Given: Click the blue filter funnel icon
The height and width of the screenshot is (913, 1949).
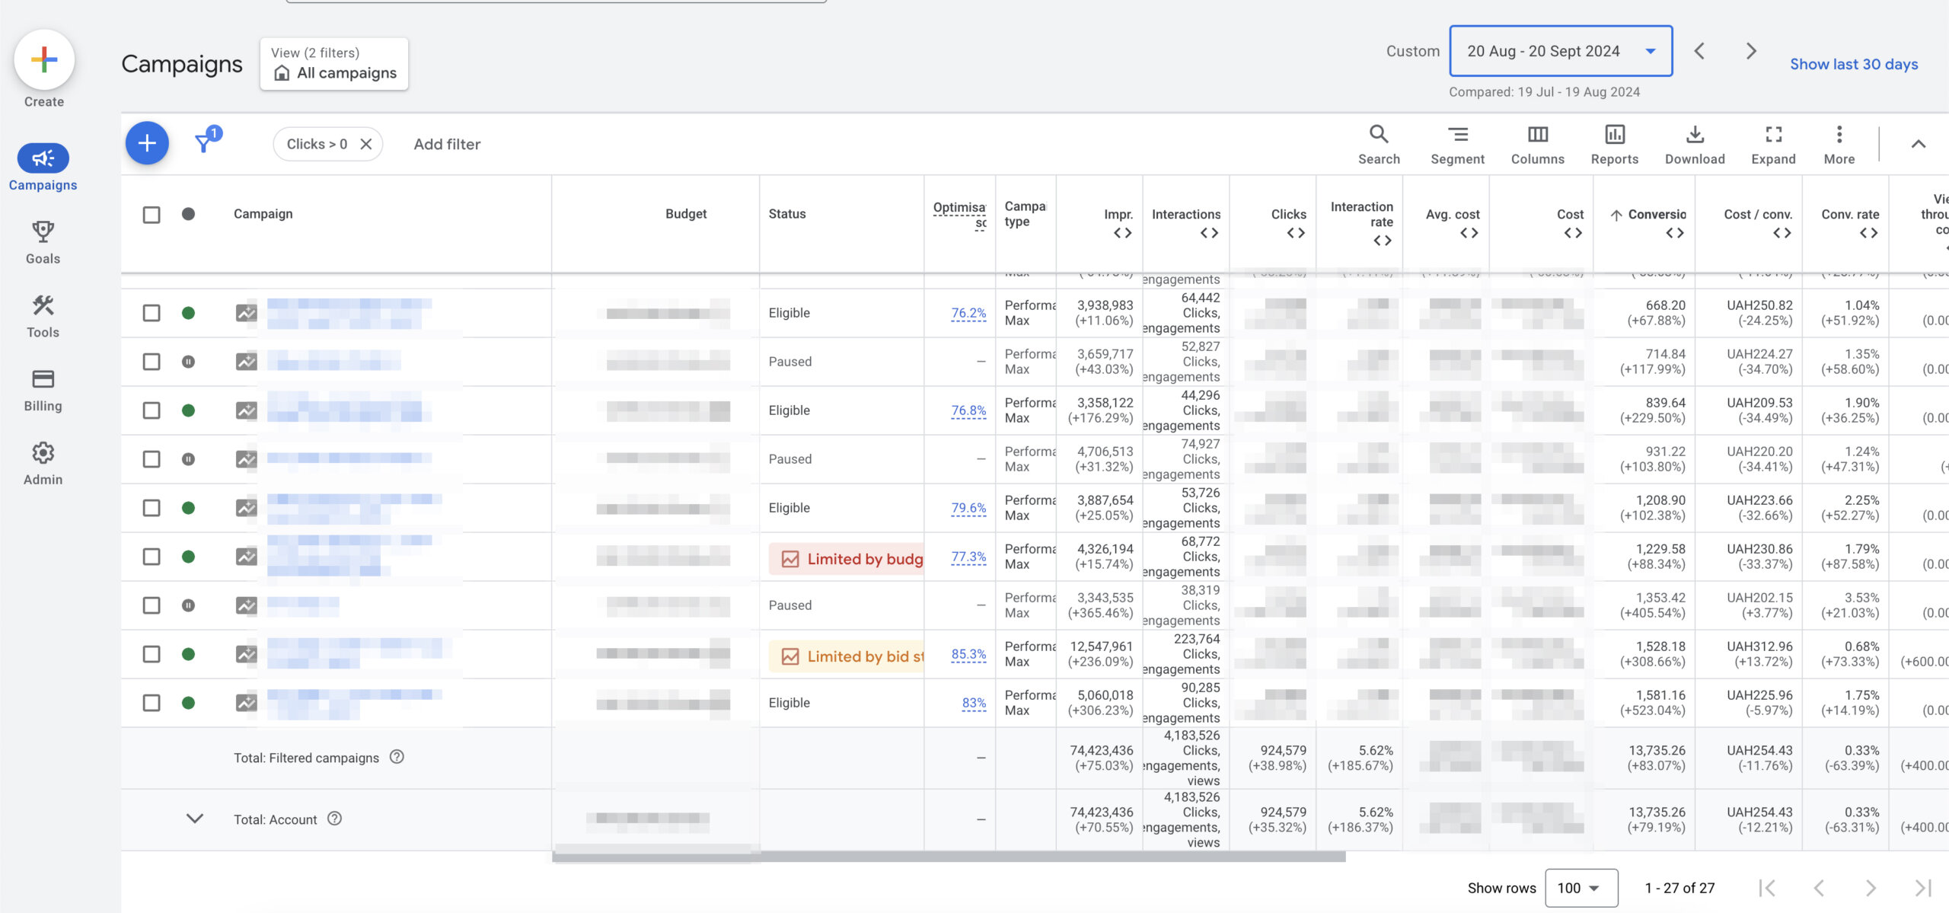Looking at the screenshot, I should pos(204,142).
